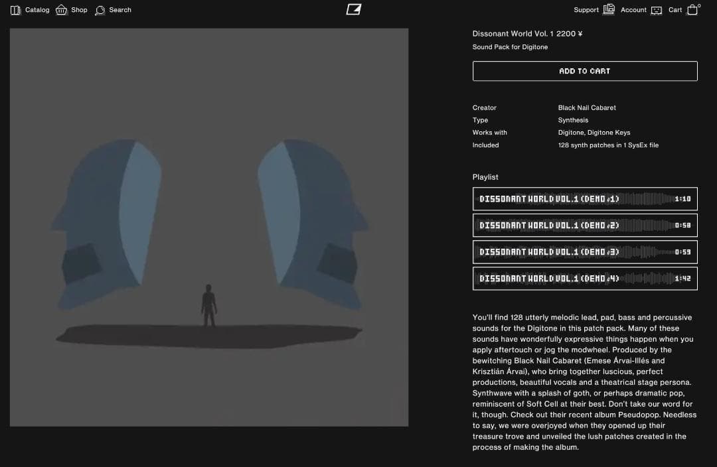Click the Type label

(x=480, y=120)
